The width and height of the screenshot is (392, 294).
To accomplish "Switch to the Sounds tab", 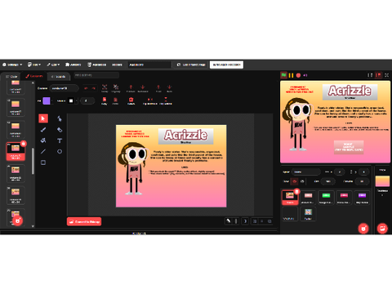I will (x=59, y=77).
